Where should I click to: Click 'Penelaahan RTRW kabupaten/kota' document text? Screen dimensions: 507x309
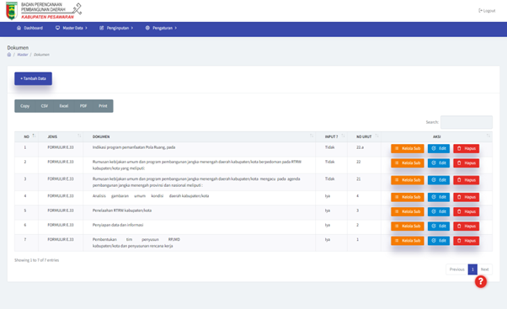[122, 210]
